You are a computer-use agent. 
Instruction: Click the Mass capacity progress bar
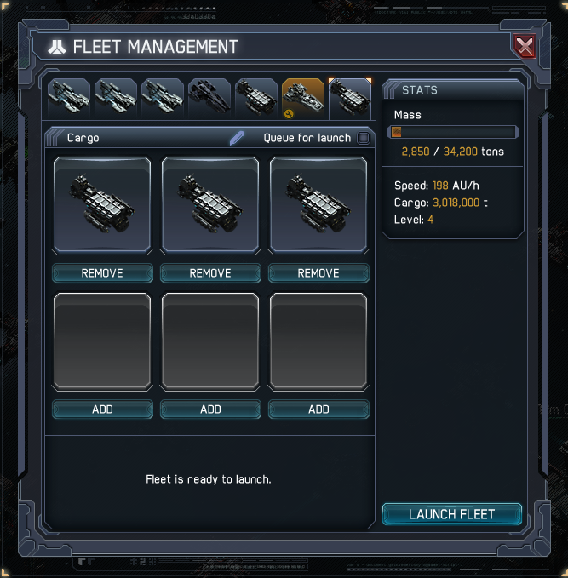pos(453,132)
